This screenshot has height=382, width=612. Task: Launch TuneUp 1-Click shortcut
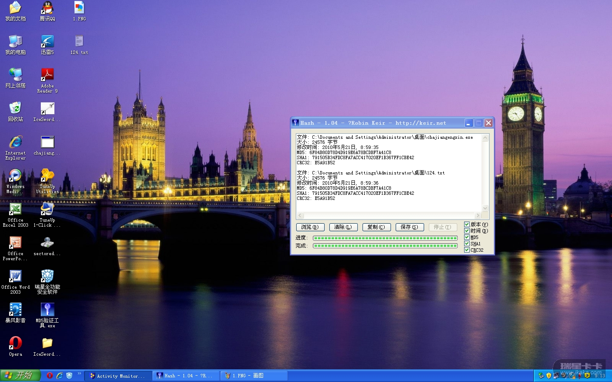(x=47, y=215)
